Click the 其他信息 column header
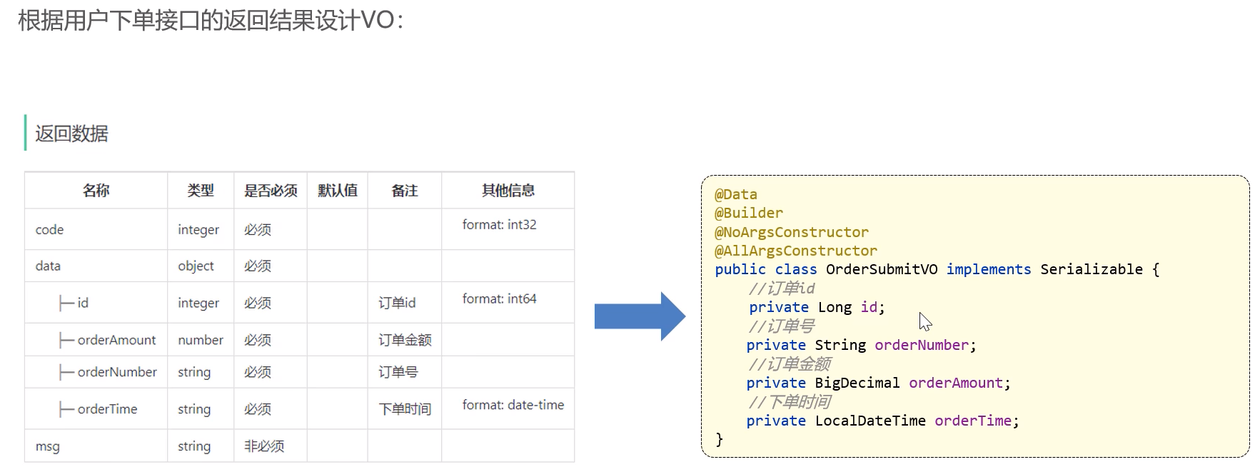This screenshot has height=472, width=1260. click(x=508, y=191)
